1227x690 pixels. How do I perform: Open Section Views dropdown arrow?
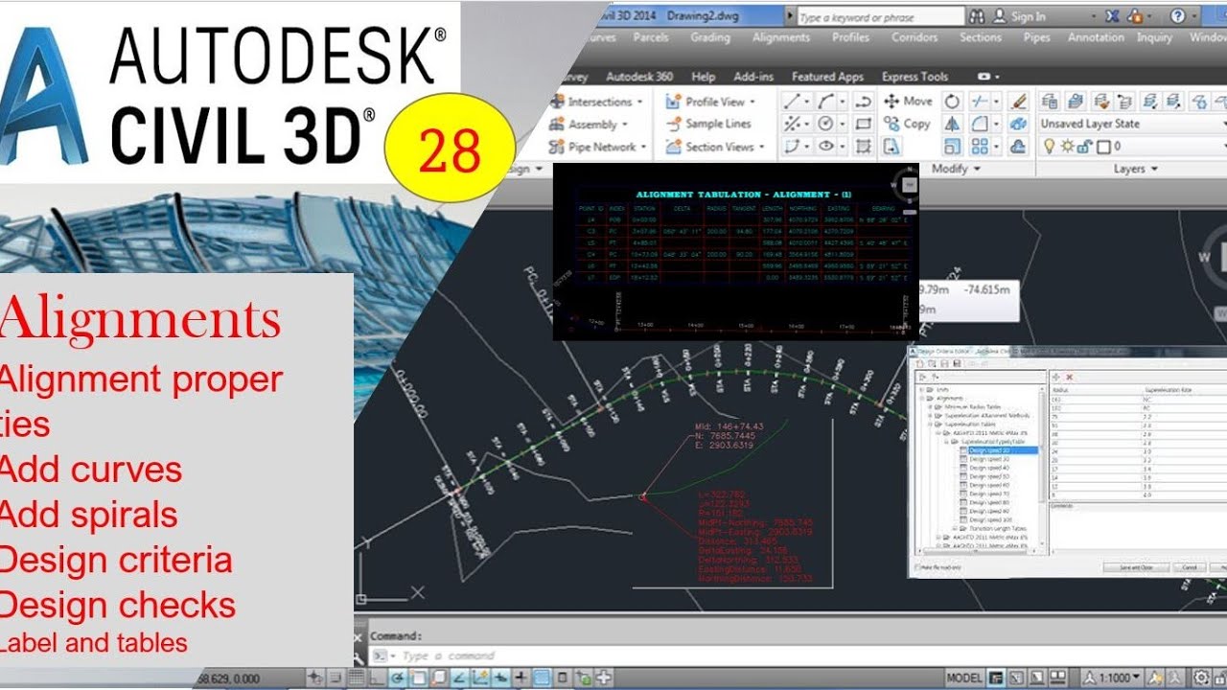click(x=762, y=147)
